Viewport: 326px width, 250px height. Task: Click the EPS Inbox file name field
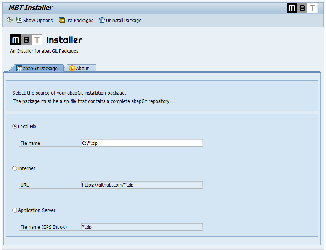[x=142, y=227]
